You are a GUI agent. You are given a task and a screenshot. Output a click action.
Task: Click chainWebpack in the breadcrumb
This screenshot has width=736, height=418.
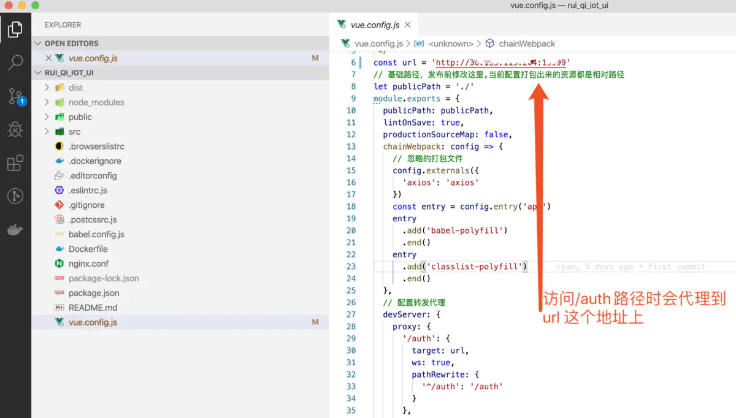tap(526, 44)
